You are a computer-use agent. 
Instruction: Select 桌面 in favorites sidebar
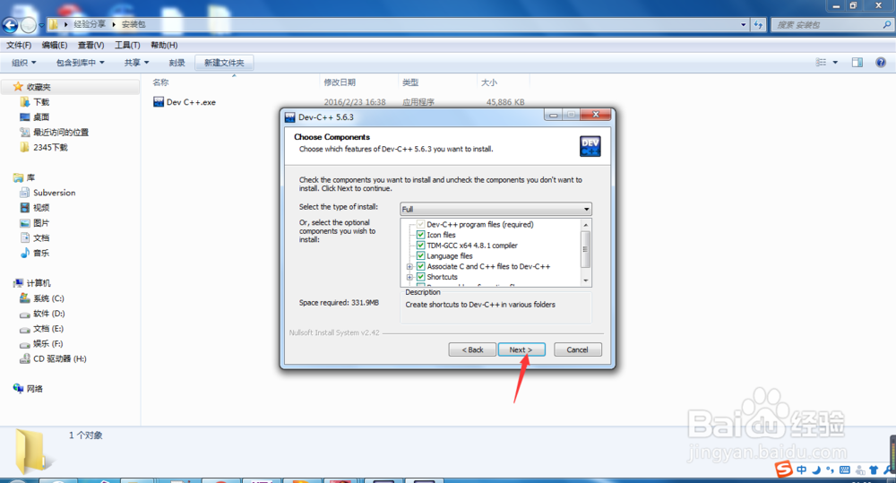pyautogui.click(x=41, y=117)
